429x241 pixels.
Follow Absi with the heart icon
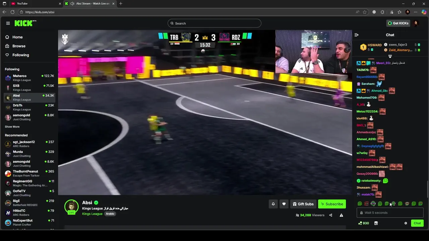pos(284,204)
